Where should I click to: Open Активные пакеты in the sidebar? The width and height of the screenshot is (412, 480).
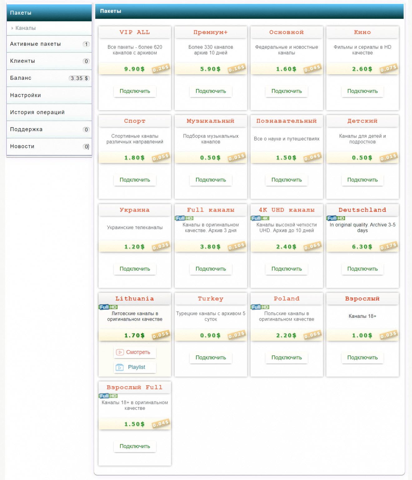point(35,44)
